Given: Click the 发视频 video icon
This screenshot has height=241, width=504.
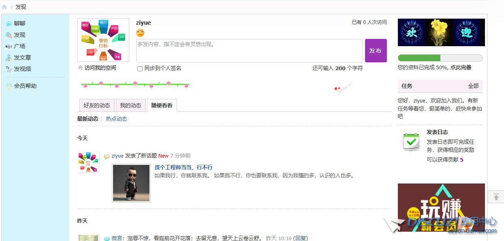Looking at the screenshot, I should pos(9,69).
